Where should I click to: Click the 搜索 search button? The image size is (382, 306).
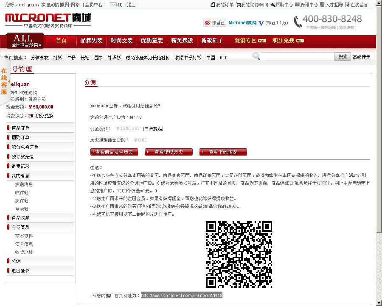(343, 56)
